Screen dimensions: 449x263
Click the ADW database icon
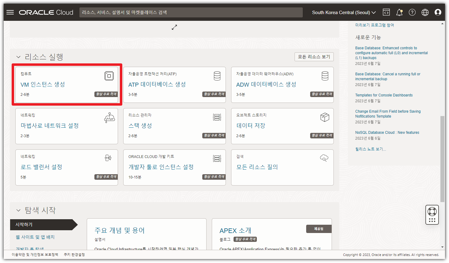(x=325, y=76)
